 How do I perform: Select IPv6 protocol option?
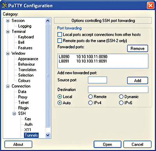click(121, 103)
